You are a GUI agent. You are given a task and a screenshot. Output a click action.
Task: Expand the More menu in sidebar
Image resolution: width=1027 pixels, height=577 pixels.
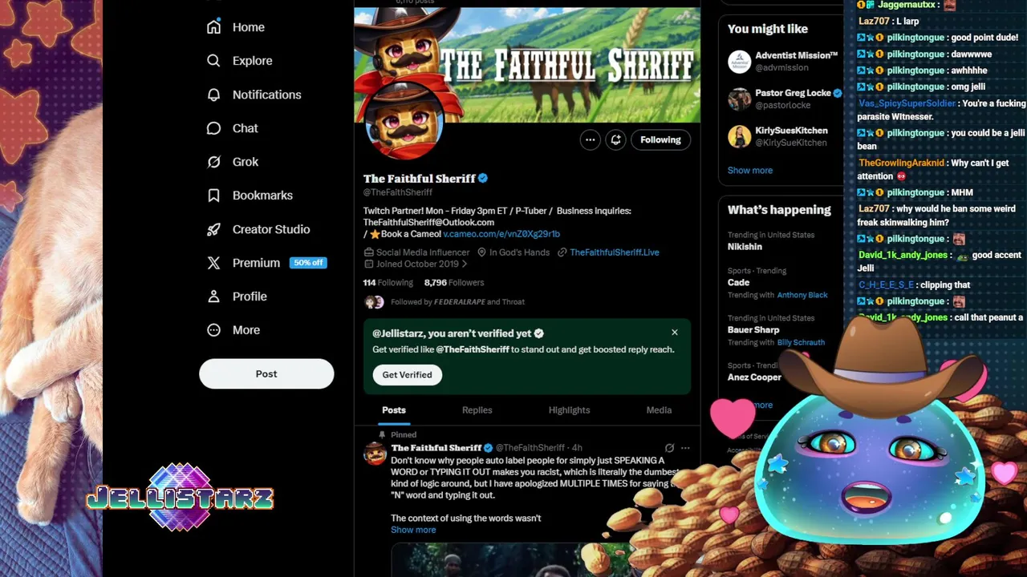233,330
